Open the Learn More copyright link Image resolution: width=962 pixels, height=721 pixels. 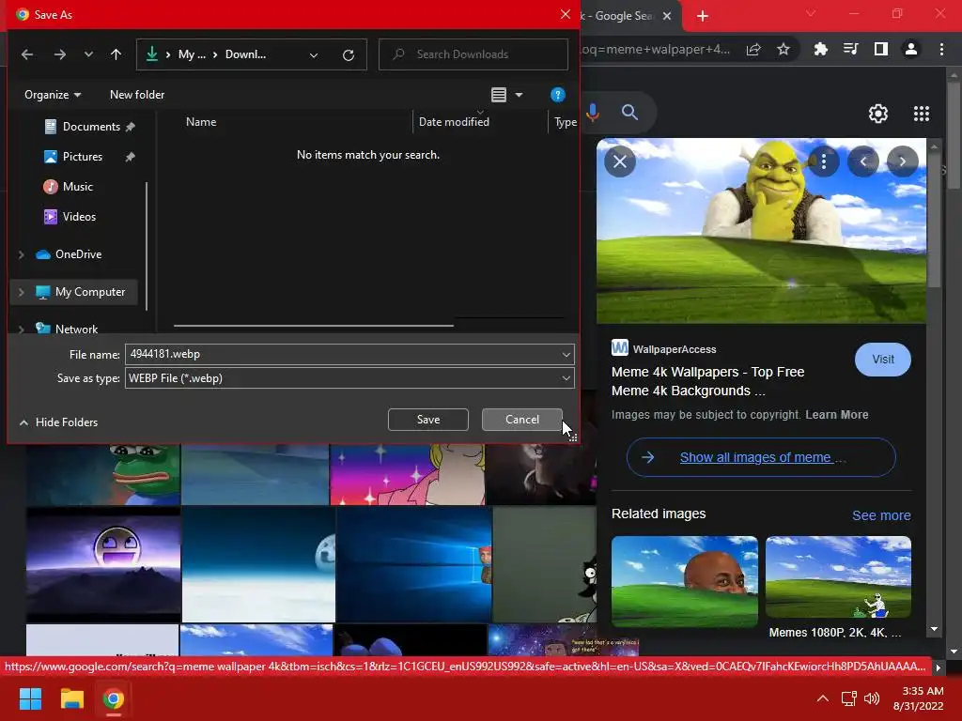pos(837,414)
